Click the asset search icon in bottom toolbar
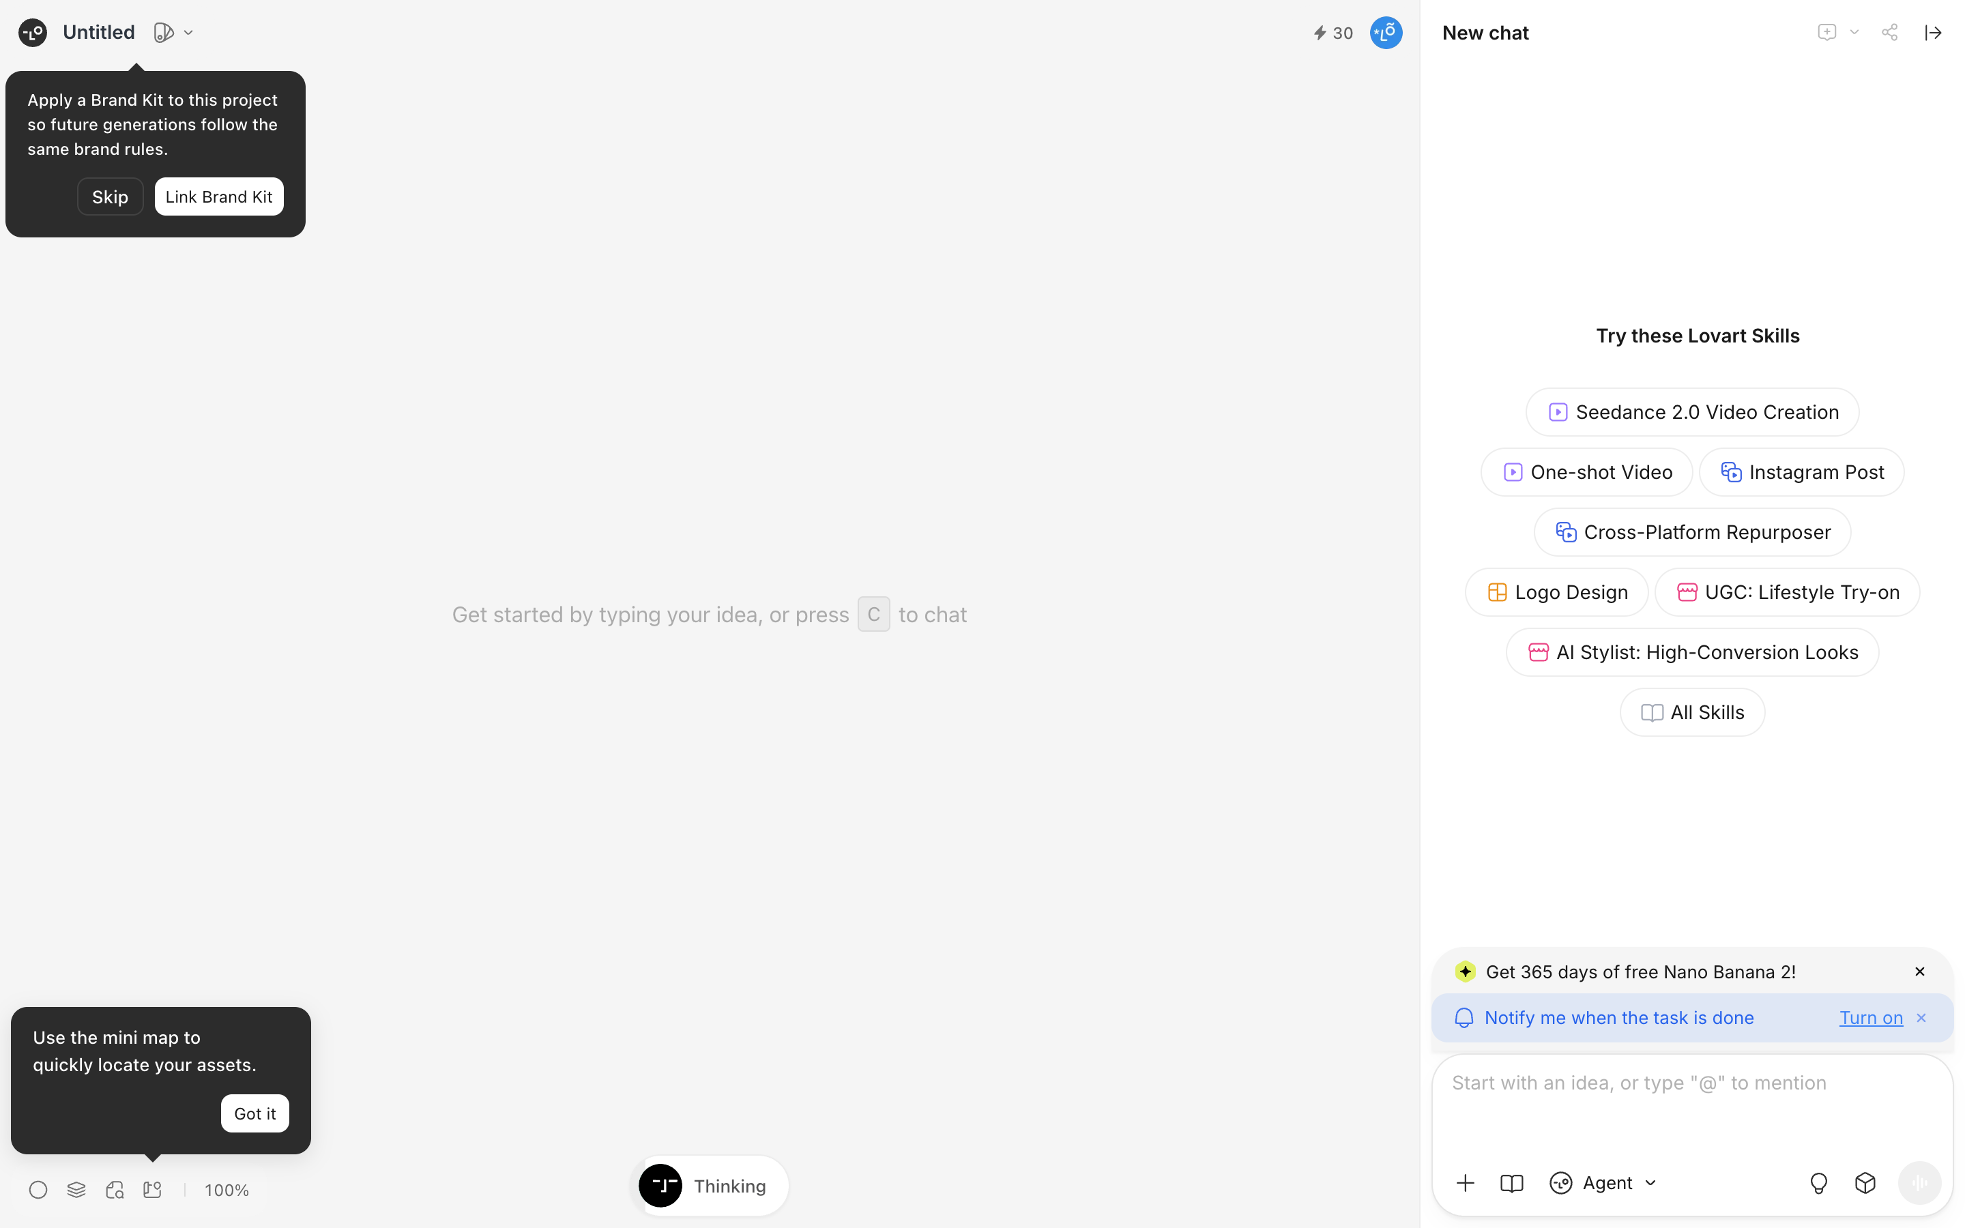 (115, 1189)
